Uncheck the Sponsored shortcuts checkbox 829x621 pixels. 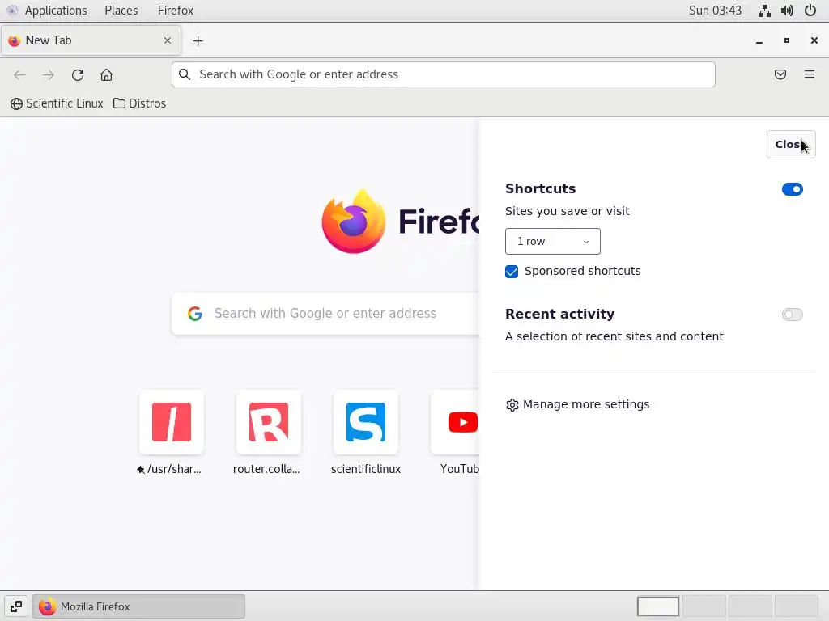512,272
